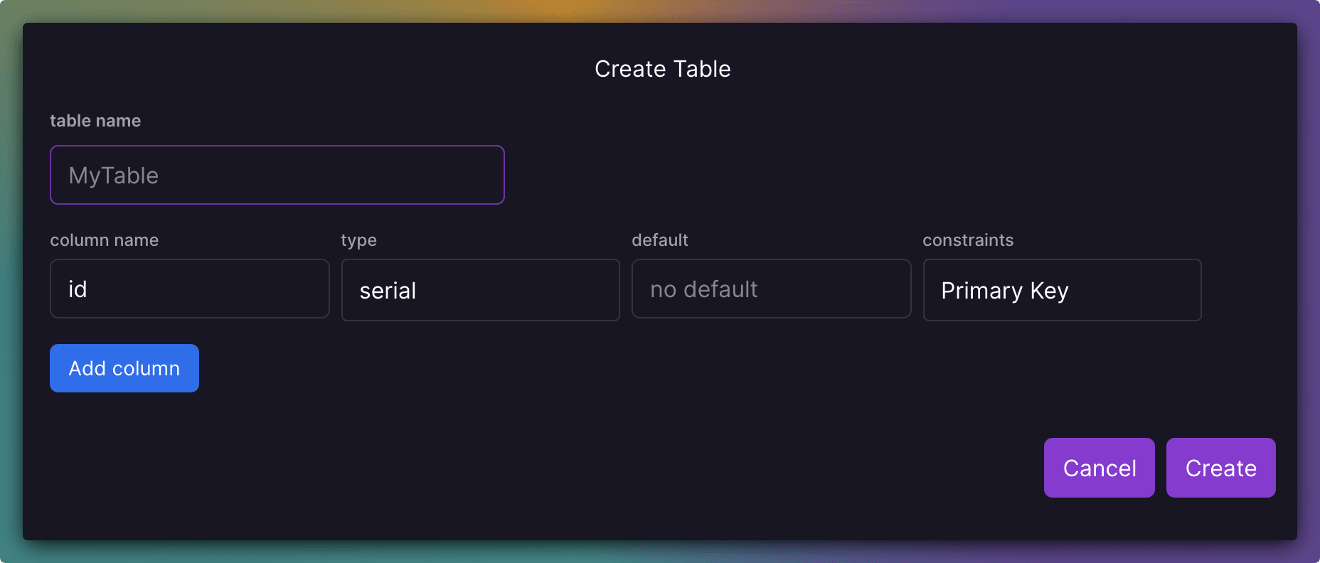Click the column name label
The width and height of the screenshot is (1320, 563).
(105, 240)
